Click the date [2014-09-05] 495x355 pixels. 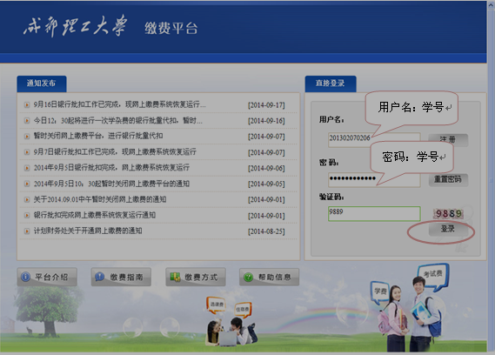coord(266,184)
